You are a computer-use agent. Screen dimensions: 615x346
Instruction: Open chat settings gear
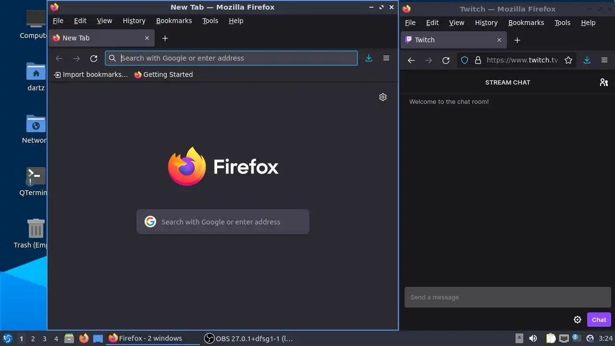(x=578, y=320)
